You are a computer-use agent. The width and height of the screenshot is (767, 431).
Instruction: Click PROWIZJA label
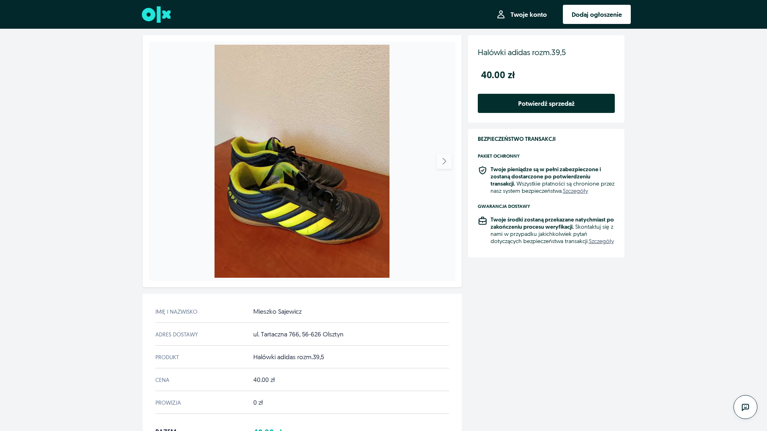(x=168, y=403)
